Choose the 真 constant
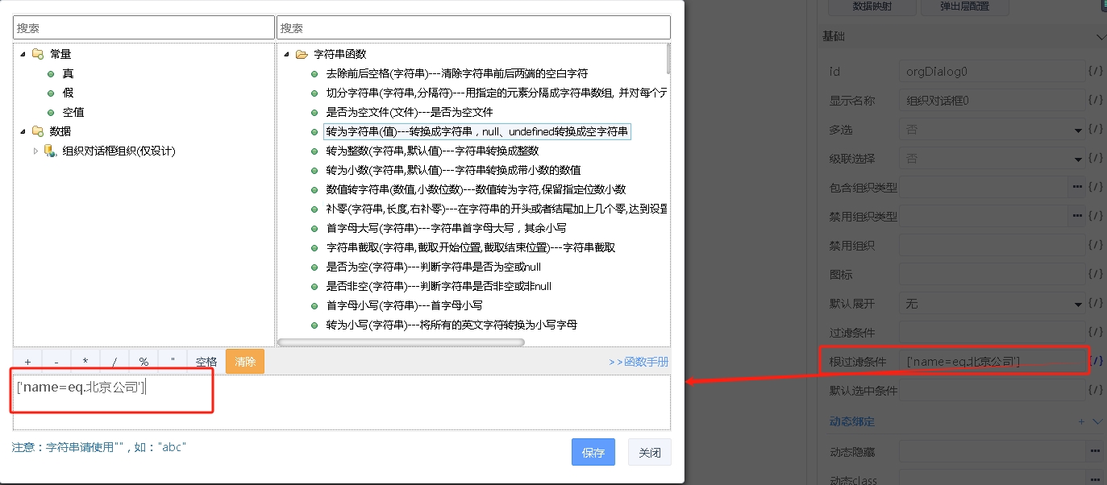Image resolution: width=1107 pixels, height=485 pixels. pos(68,73)
